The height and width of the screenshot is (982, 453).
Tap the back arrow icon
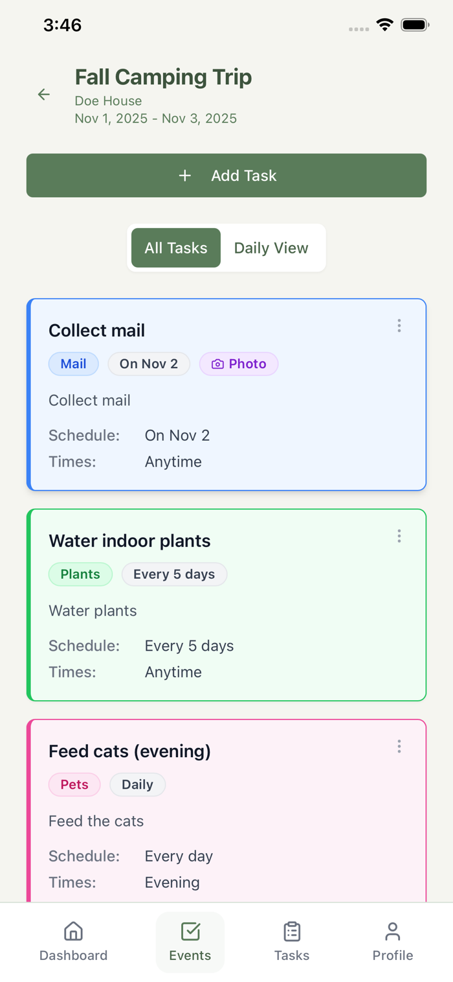click(44, 95)
